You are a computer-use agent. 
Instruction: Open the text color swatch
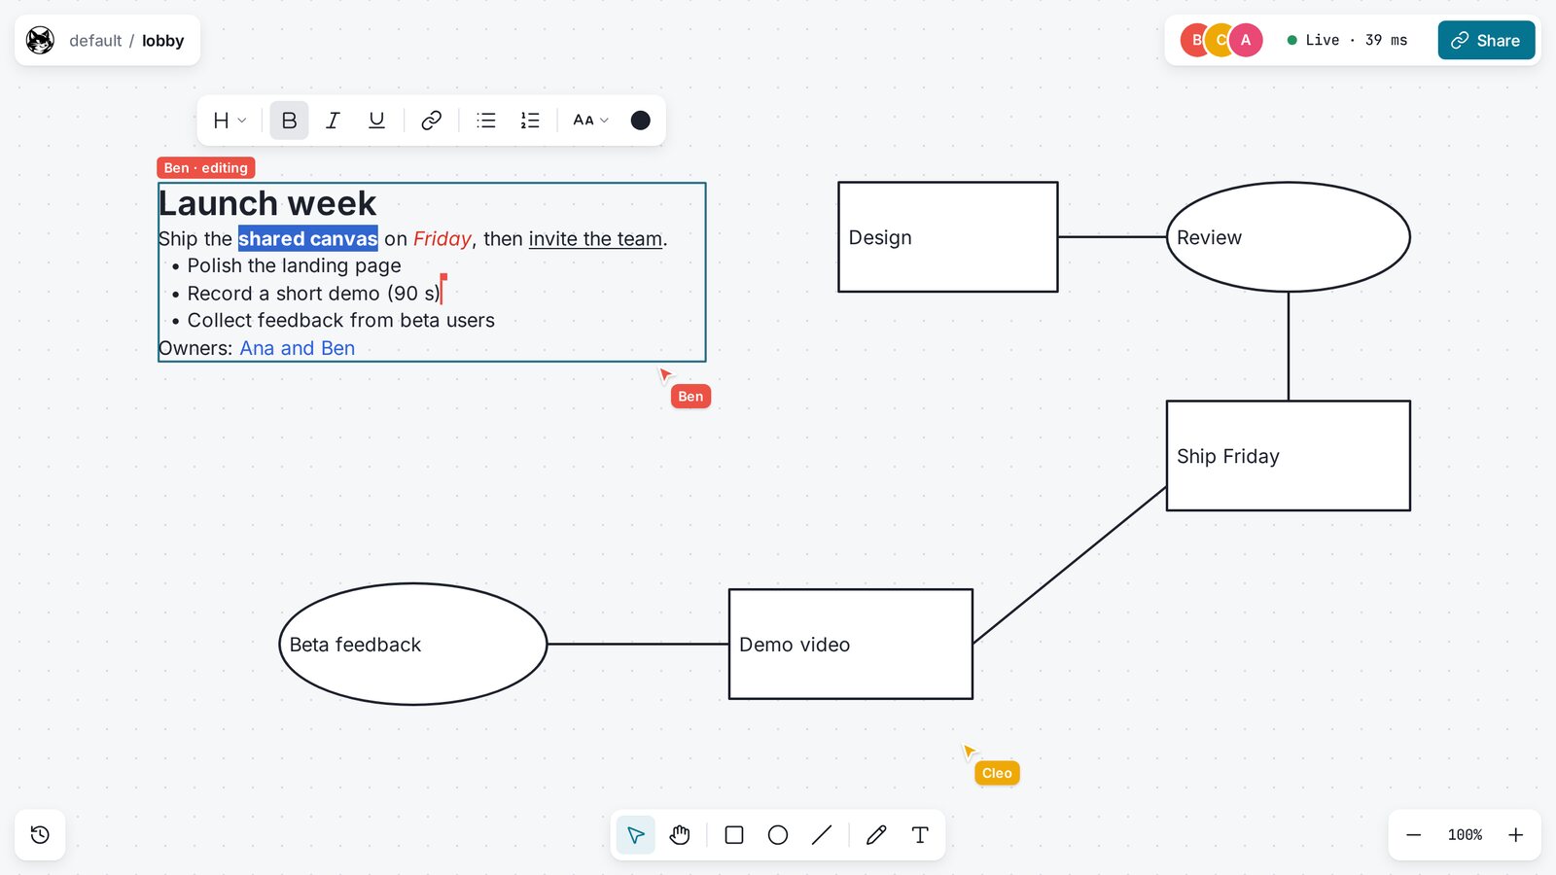click(640, 121)
